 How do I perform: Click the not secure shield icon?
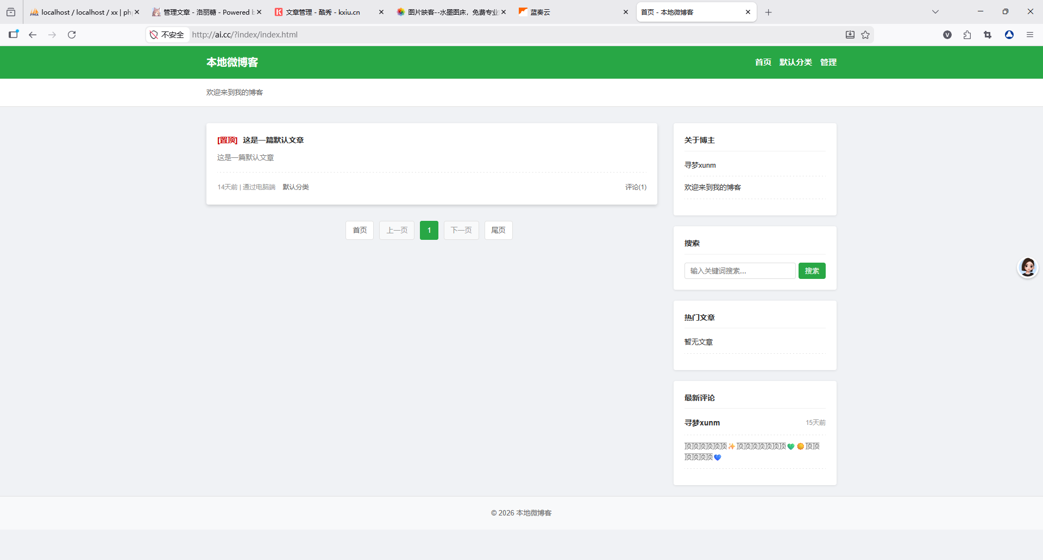(x=154, y=35)
